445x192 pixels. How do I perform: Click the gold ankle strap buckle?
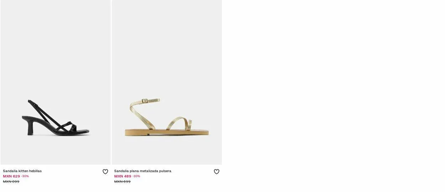pos(145,101)
